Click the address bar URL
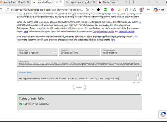This screenshot has width=167, height=122. click(47, 10)
